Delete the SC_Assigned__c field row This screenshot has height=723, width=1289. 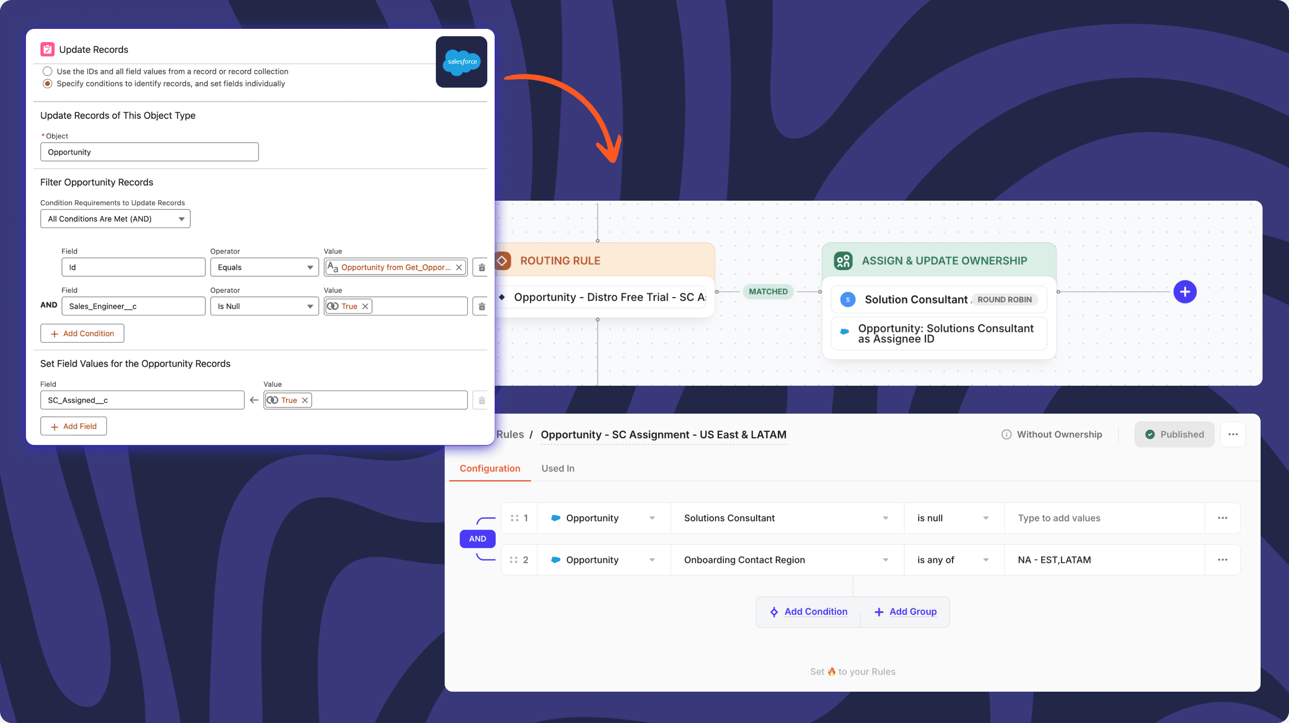tap(481, 400)
